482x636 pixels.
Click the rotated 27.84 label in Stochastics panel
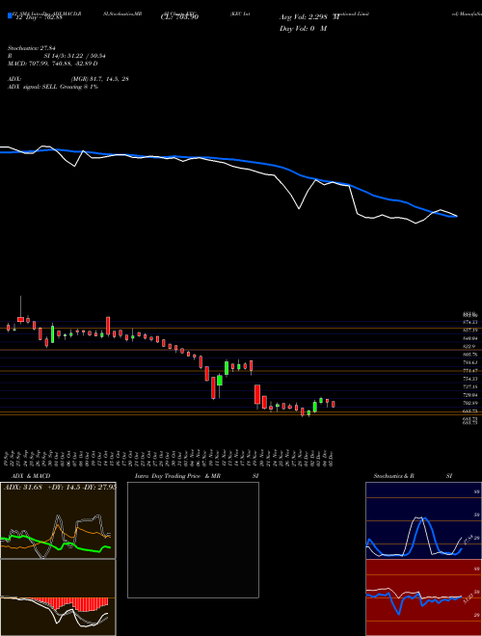point(468,542)
